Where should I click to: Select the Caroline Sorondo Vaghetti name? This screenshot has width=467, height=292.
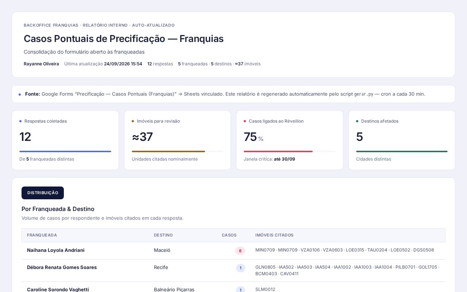pyautogui.click(x=58, y=289)
